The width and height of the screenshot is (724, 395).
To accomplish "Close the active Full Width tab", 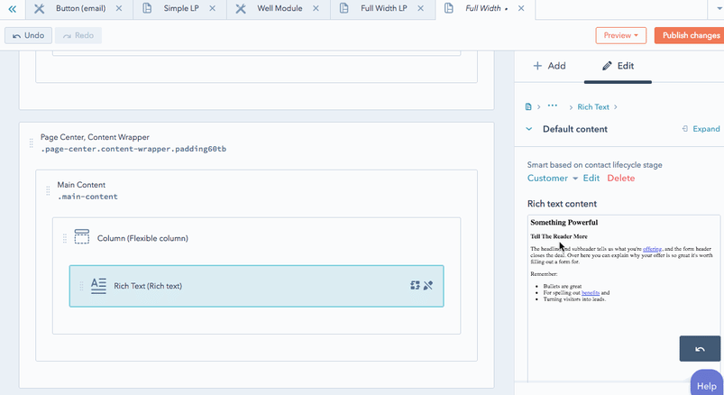I will [521, 8].
